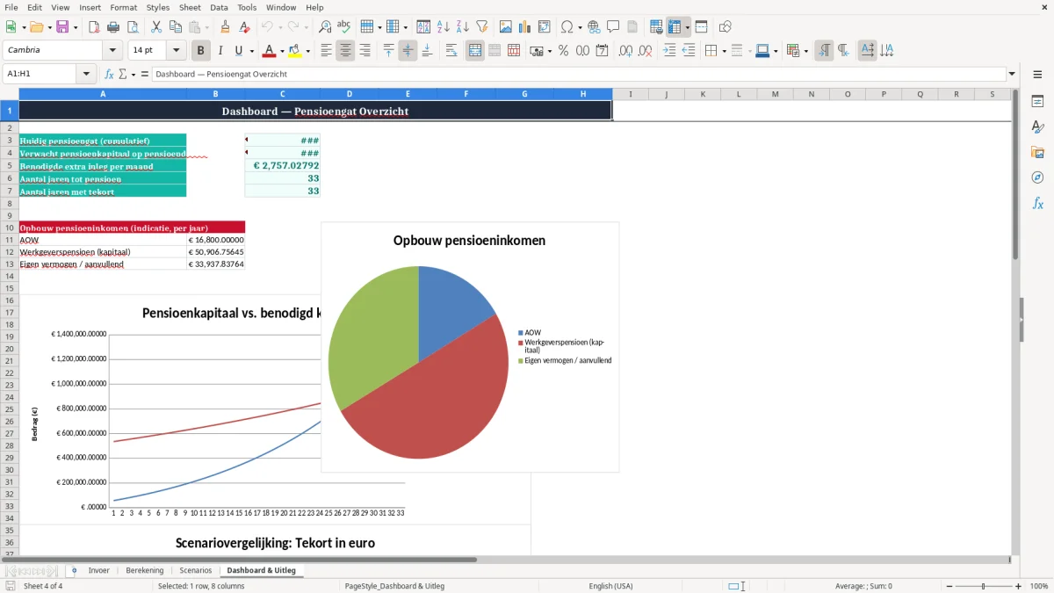
Task: Toggle center horizontally alignment
Action: (345, 51)
